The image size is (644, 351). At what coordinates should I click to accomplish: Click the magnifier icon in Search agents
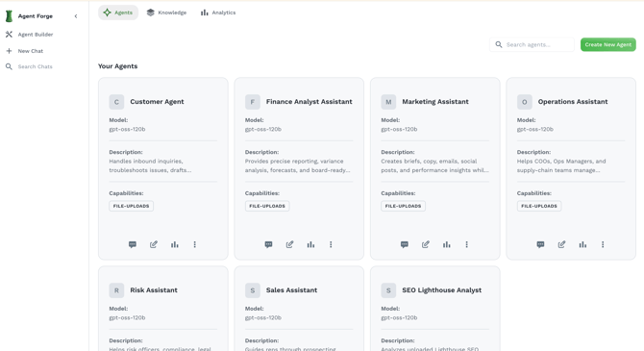[x=499, y=44]
